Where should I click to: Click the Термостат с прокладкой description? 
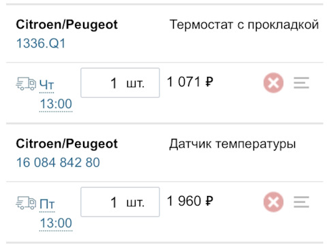tap(245, 24)
